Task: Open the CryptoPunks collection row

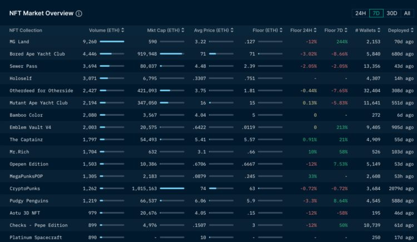Action: tap(26, 189)
